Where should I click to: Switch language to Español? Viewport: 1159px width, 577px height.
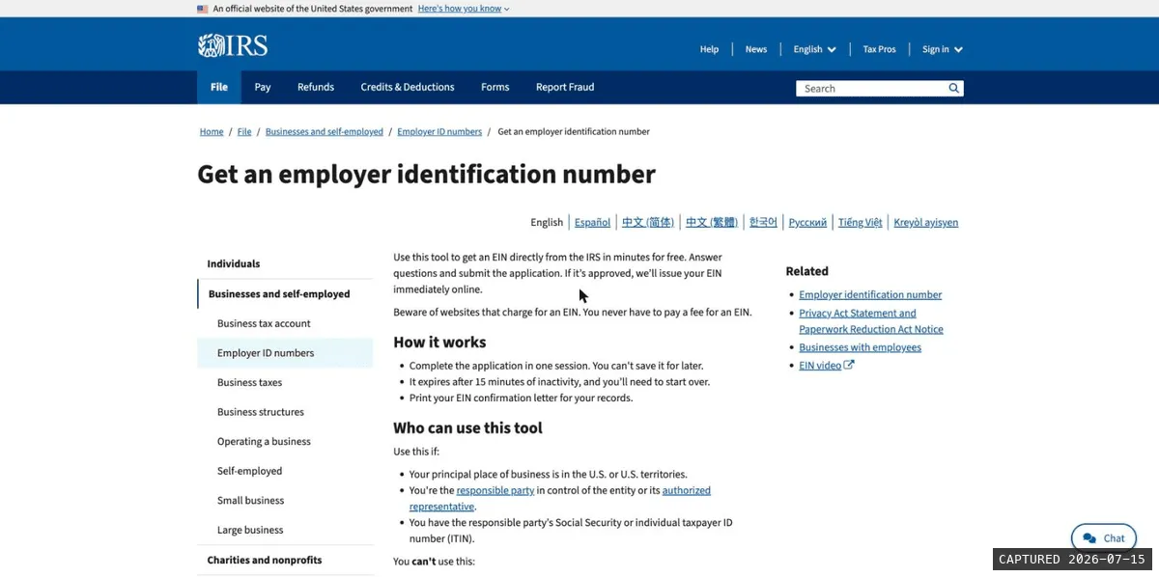tap(592, 222)
